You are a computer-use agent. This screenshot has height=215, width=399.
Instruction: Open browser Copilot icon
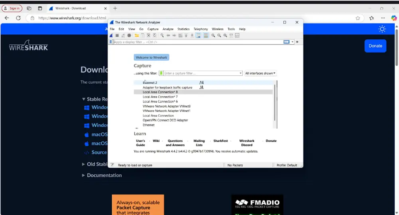tap(394, 18)
